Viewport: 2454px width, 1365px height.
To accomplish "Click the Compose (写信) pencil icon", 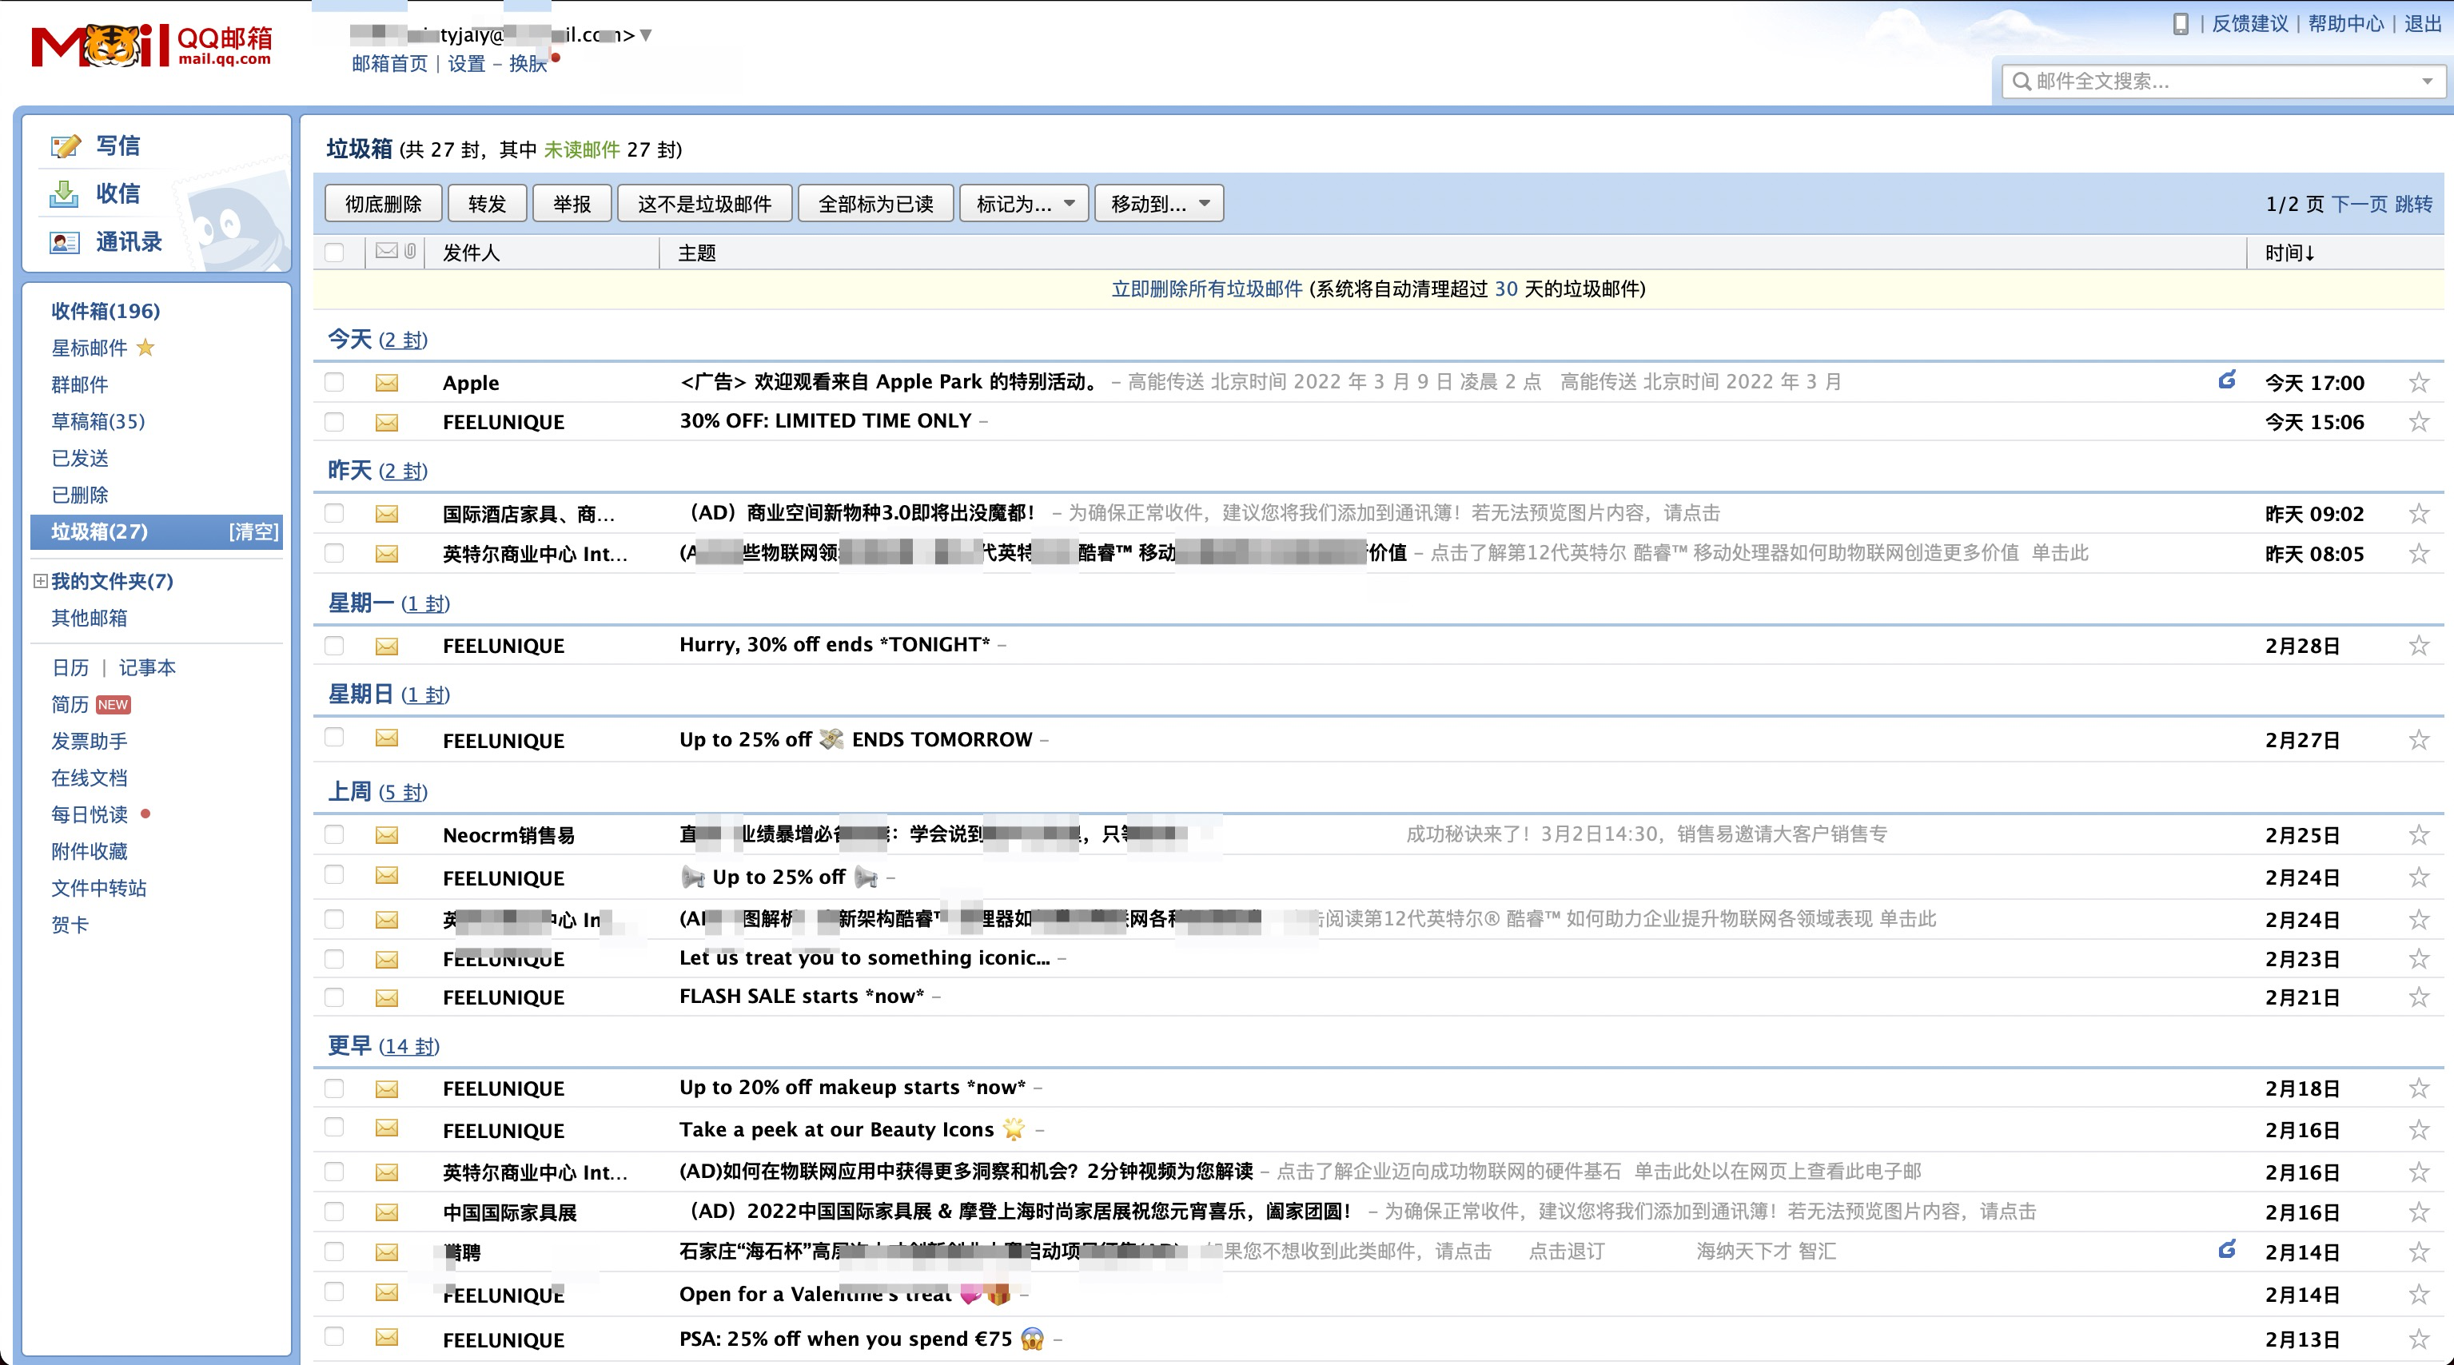I will tap(65, 145).
